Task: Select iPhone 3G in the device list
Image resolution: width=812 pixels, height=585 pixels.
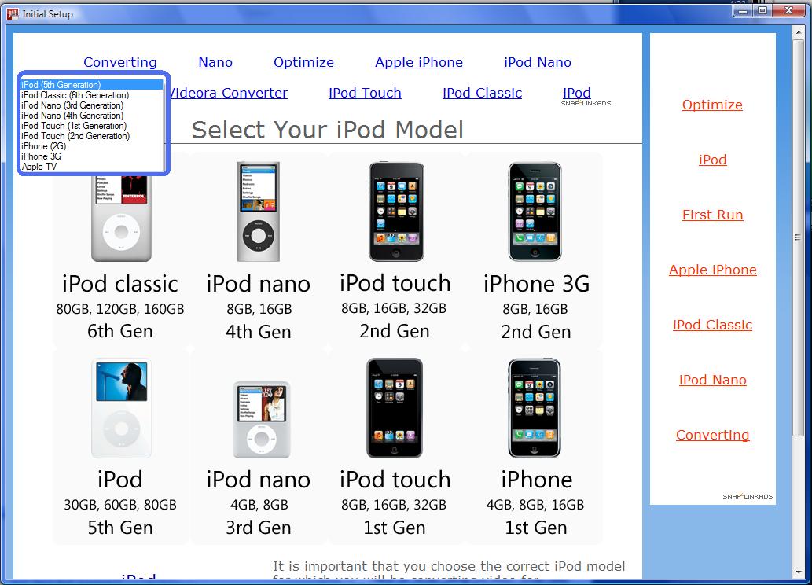Action: [x=92, y=156]
